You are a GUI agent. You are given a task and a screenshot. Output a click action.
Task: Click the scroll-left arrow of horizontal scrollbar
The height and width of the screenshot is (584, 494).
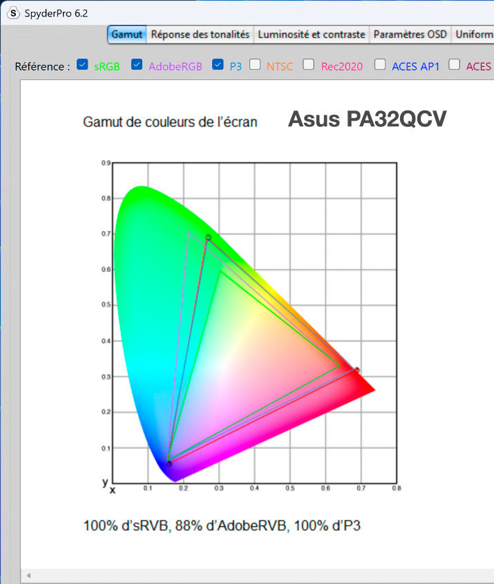[x=28, y=576]
